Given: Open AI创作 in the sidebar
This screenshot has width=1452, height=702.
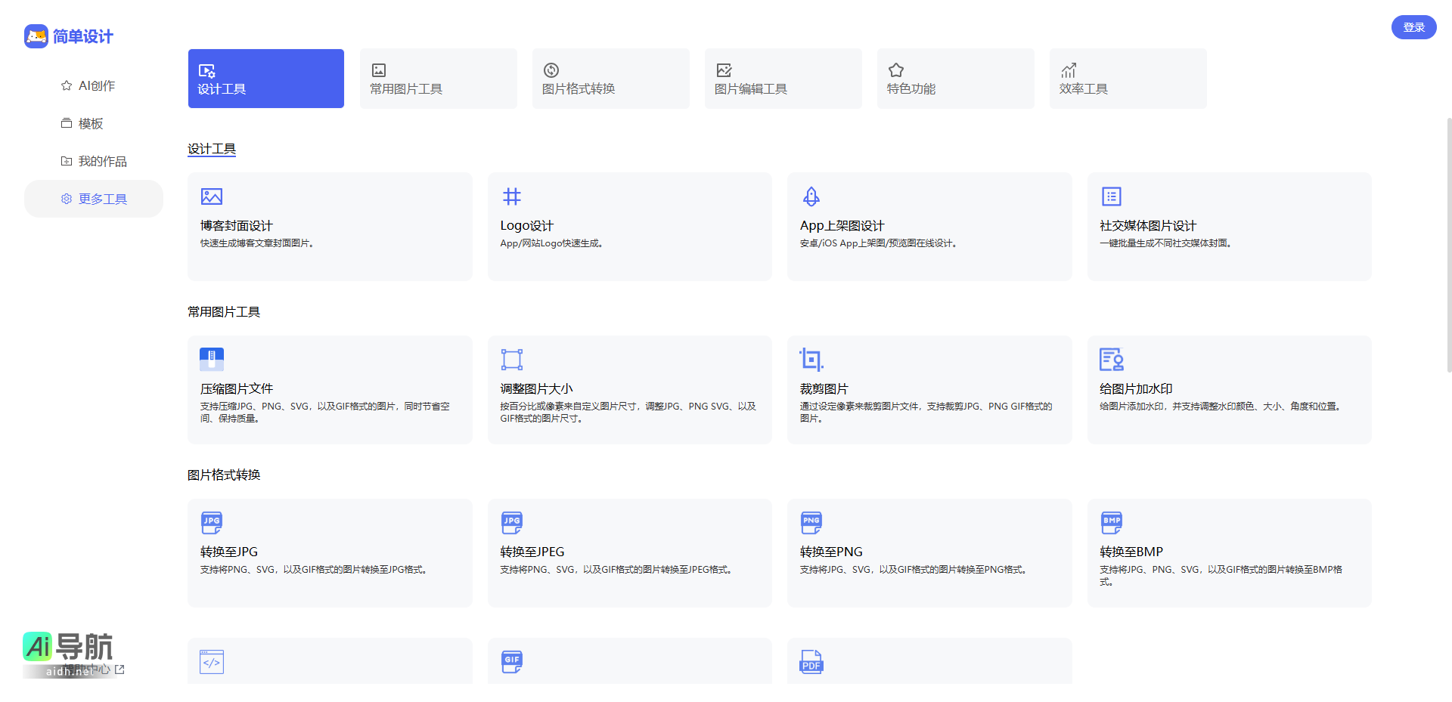Looking at the screenshot, I should point(96,85).
